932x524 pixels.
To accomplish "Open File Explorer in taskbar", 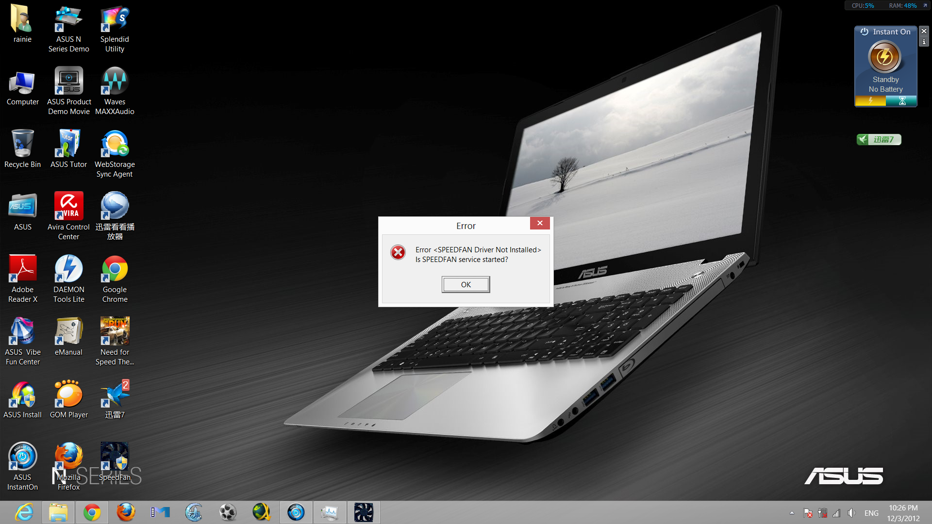I will [58, 512].
